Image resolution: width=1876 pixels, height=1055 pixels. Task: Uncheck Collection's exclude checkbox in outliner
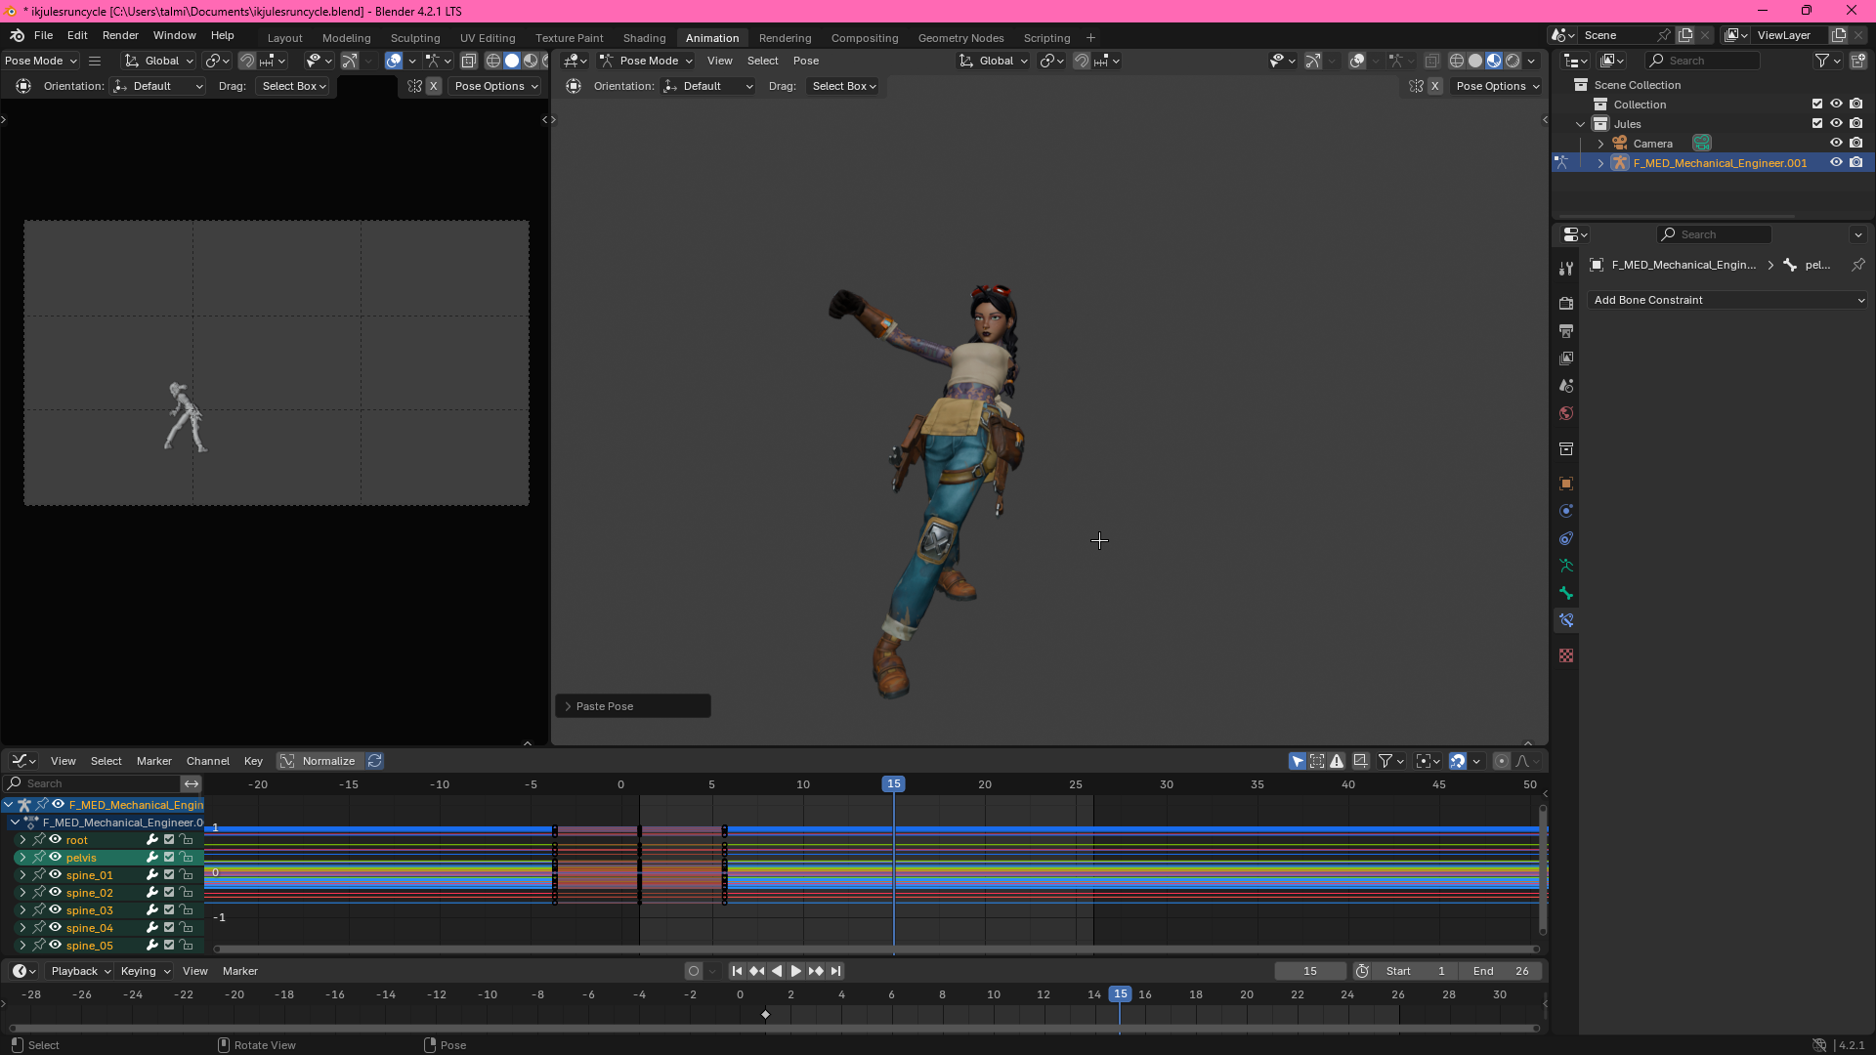coord(1817,104)
